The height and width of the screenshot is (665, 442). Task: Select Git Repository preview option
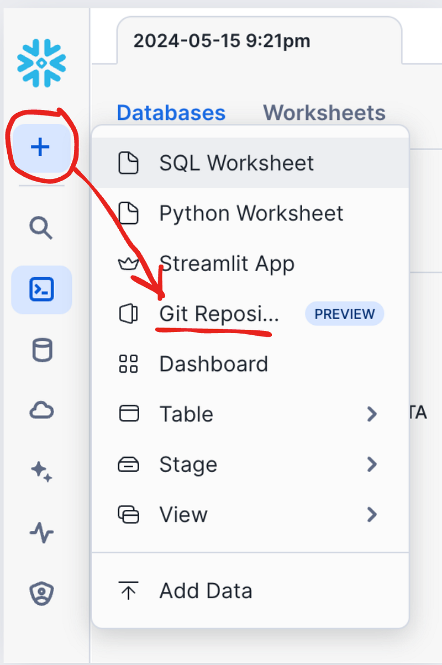250,314
